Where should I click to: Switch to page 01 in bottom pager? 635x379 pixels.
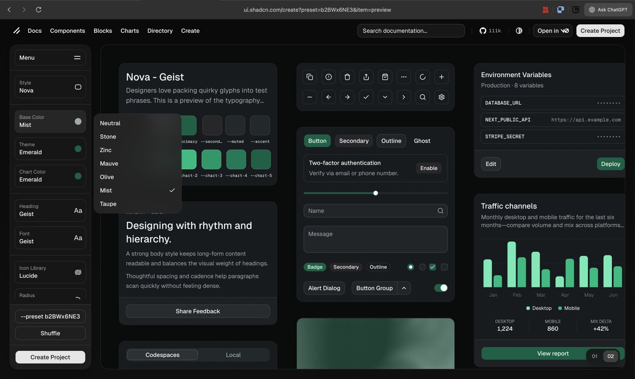tap(595, 356)
